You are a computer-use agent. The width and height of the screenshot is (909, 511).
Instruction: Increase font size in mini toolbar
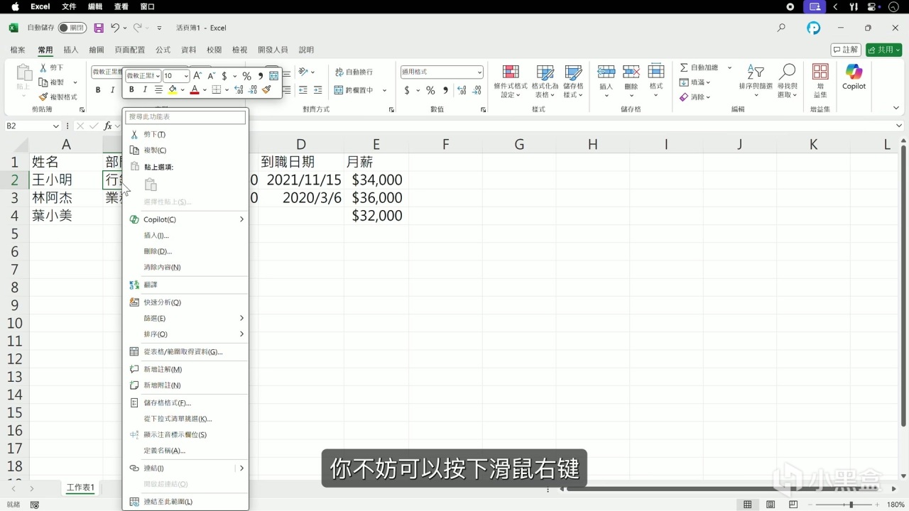coord(198,76)
